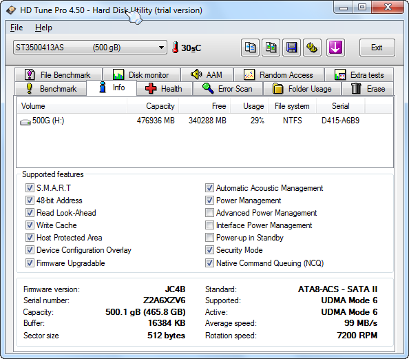Click the 30°C temperature reading

point(191,48)
